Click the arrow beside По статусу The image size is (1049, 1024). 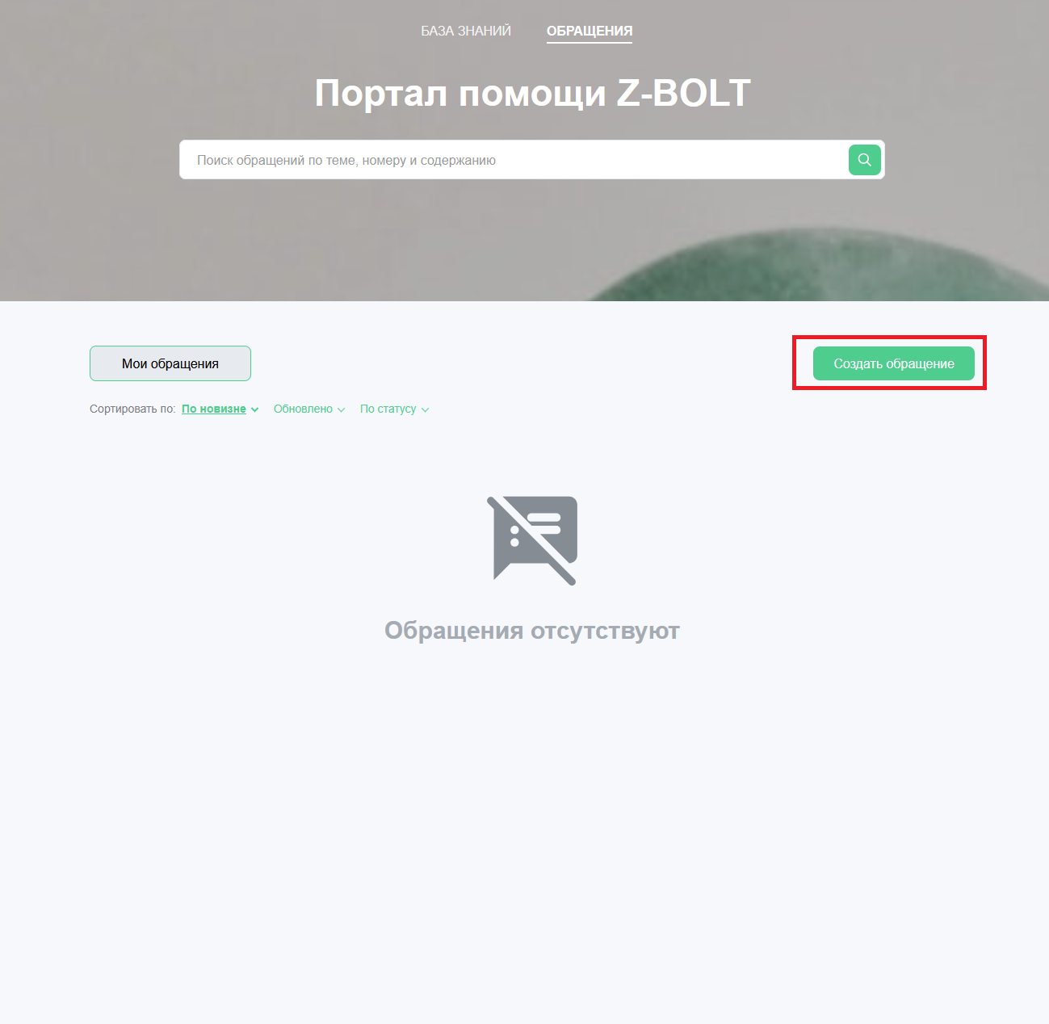coord(426,409)
